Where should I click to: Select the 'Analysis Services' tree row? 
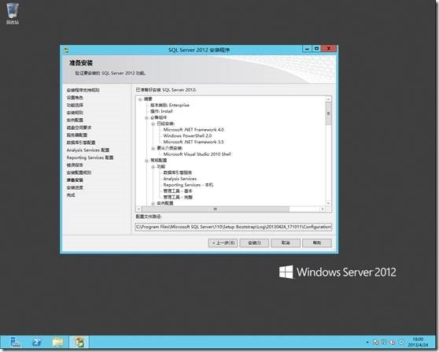click(180, 179)
